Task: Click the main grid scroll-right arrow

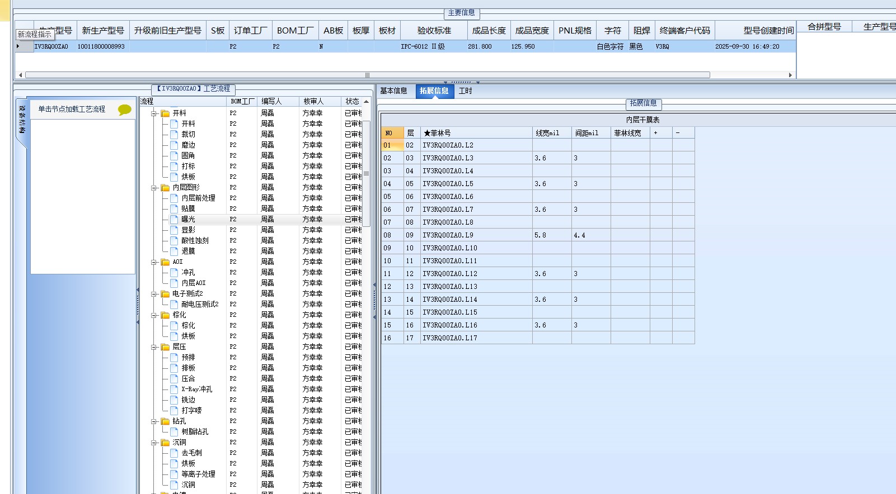Action: coord(790,75)
